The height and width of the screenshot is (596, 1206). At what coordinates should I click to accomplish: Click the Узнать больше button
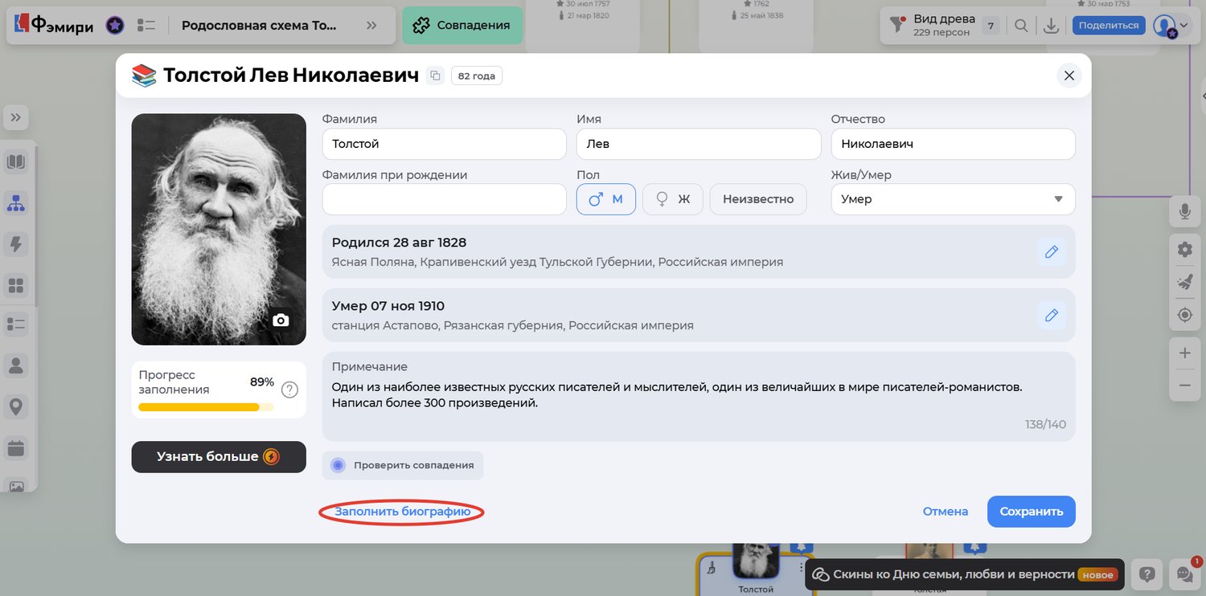coord(219,457)
